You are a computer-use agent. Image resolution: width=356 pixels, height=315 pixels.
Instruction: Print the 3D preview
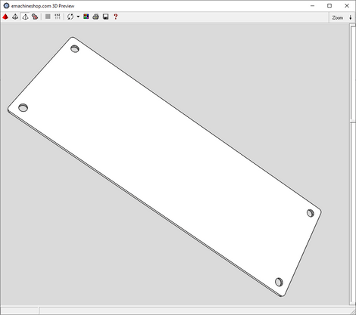[95, 17]
